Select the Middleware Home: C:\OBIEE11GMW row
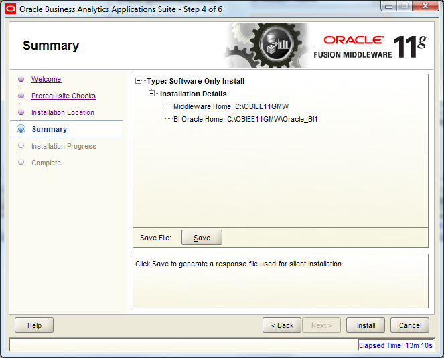The image size is (444, 358). (x=231, y=106)
